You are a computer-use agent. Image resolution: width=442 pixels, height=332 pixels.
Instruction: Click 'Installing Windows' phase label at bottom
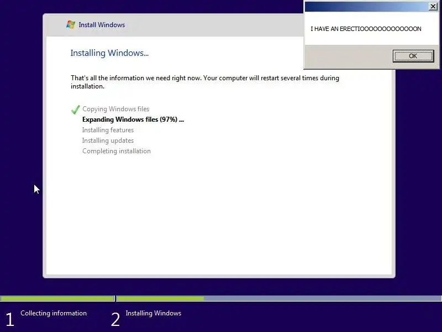pos(154,313)
